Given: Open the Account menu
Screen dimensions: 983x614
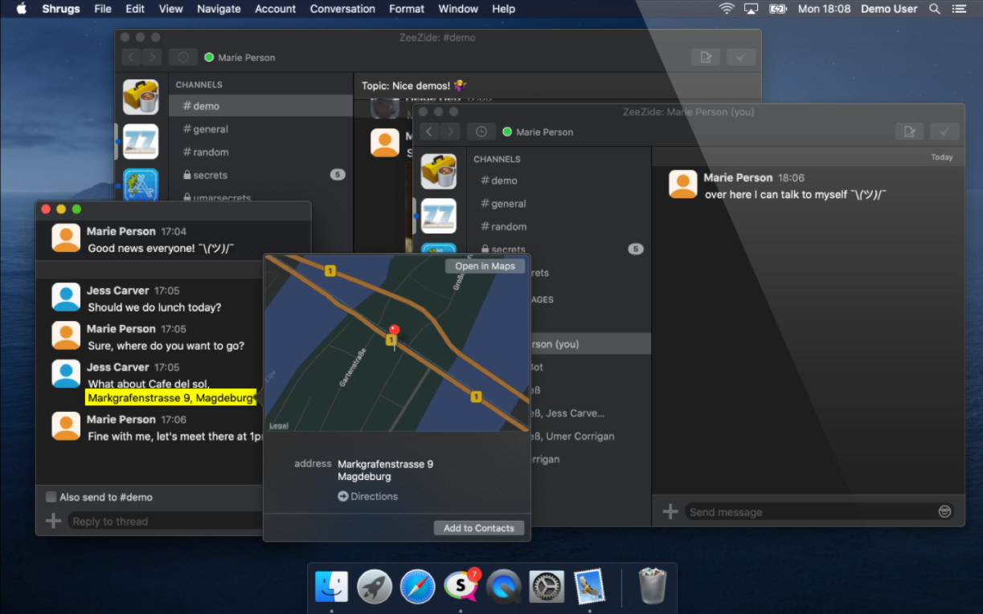Looking at the screenshot, I should tap(276, 9).
